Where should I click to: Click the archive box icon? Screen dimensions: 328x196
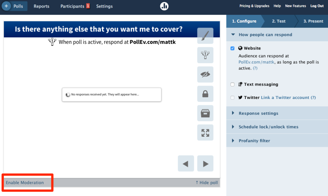pos(205,113)
